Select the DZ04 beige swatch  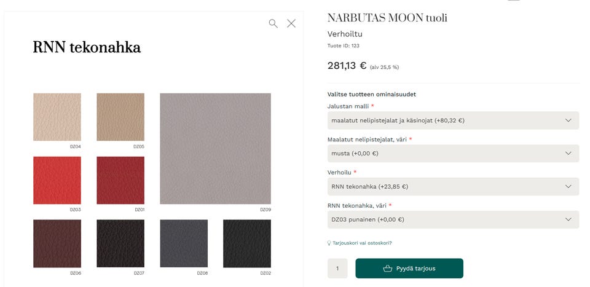tap(57, 117)
